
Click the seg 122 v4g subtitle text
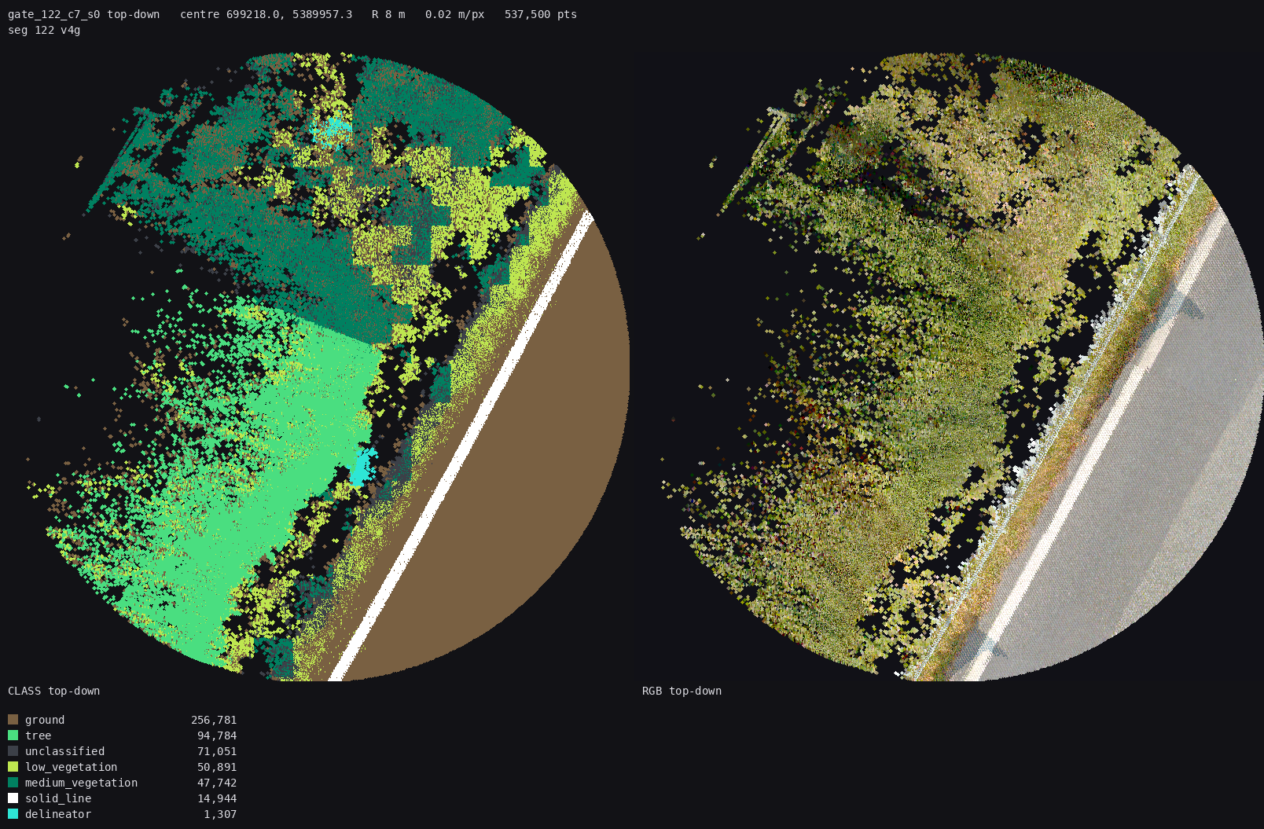(x=44, y=30)
